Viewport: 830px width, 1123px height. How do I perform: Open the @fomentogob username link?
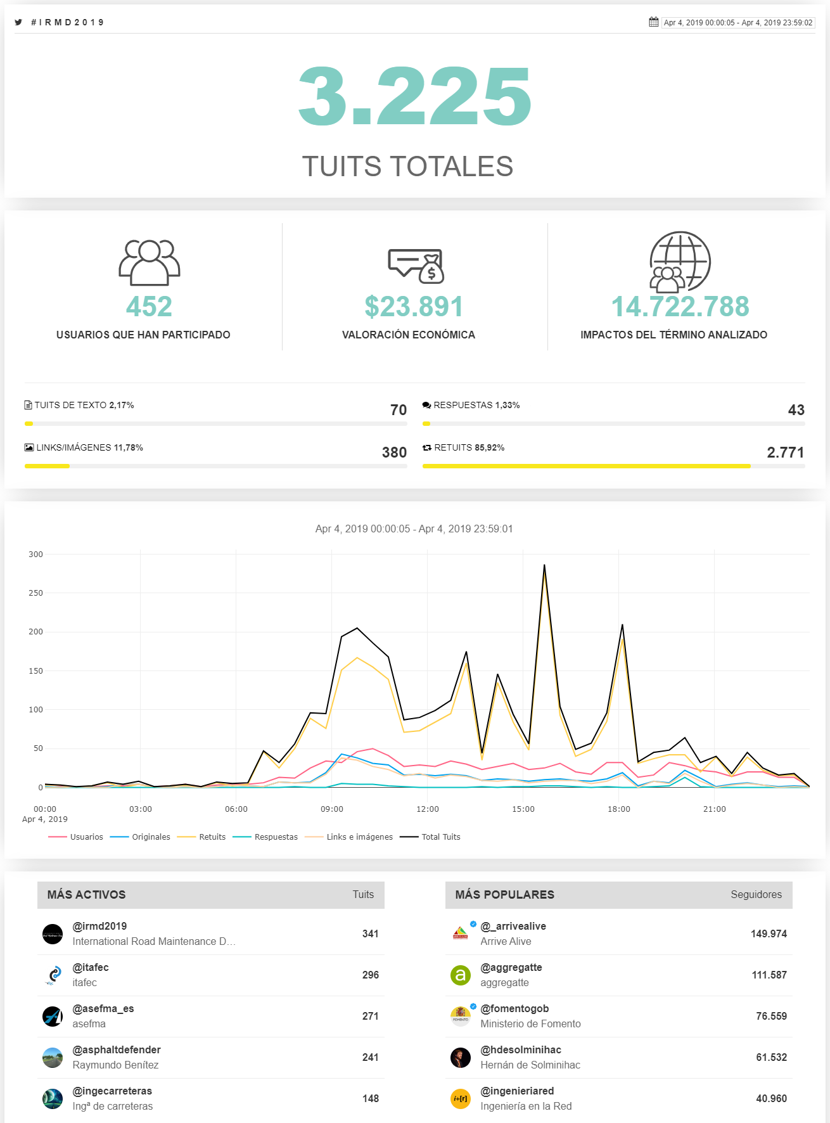[514, 1009]
